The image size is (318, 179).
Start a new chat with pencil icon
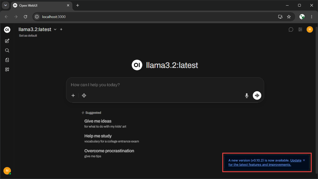pos(7,41)
